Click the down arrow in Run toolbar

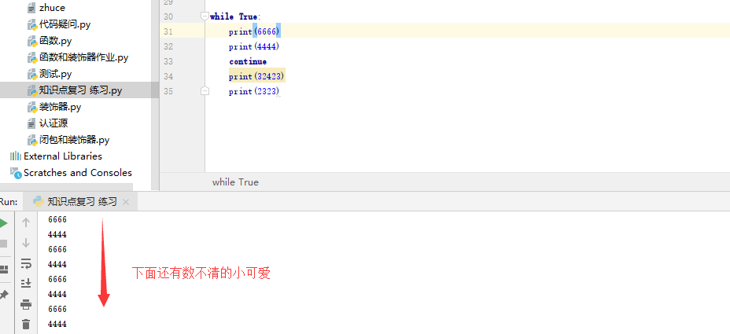[26, 243]
